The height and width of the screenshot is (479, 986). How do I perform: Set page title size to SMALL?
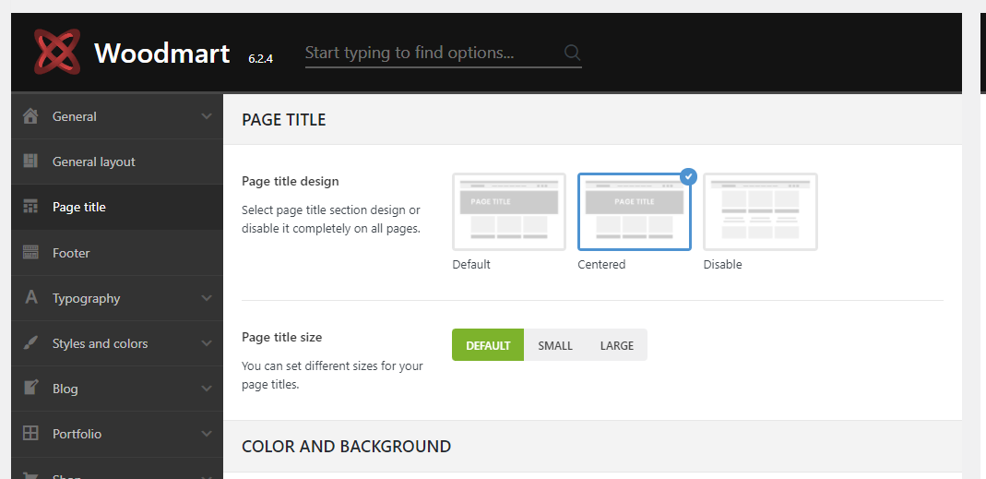point(555,345)
